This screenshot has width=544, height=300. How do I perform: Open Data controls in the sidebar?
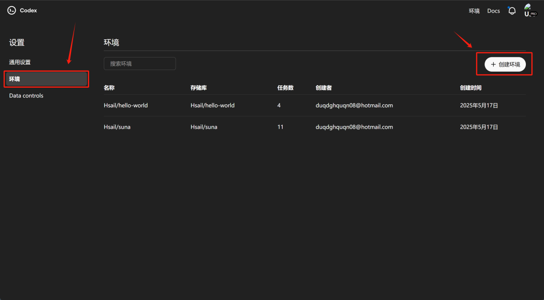coord(26,96)
